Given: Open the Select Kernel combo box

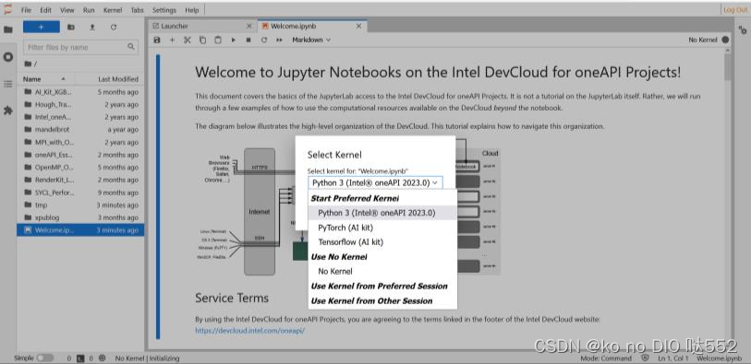Looking at the screenshot, I should click(375, 182).
